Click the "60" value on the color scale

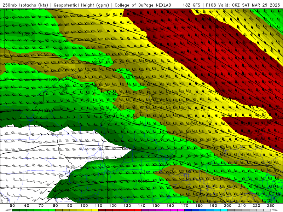[x=27, y=206]
